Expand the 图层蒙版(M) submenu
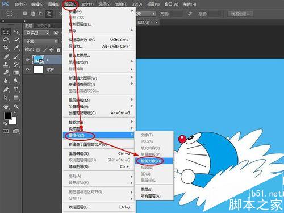The width and height of the screenshot is (284, 213). pyautogui.click(x=99, y=100)
